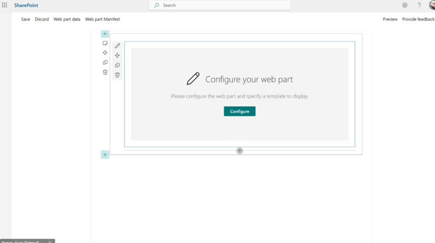The width and height of the screenshot is (435, 243).
Task: Add a new section below
Action: (x=105, y=155)
